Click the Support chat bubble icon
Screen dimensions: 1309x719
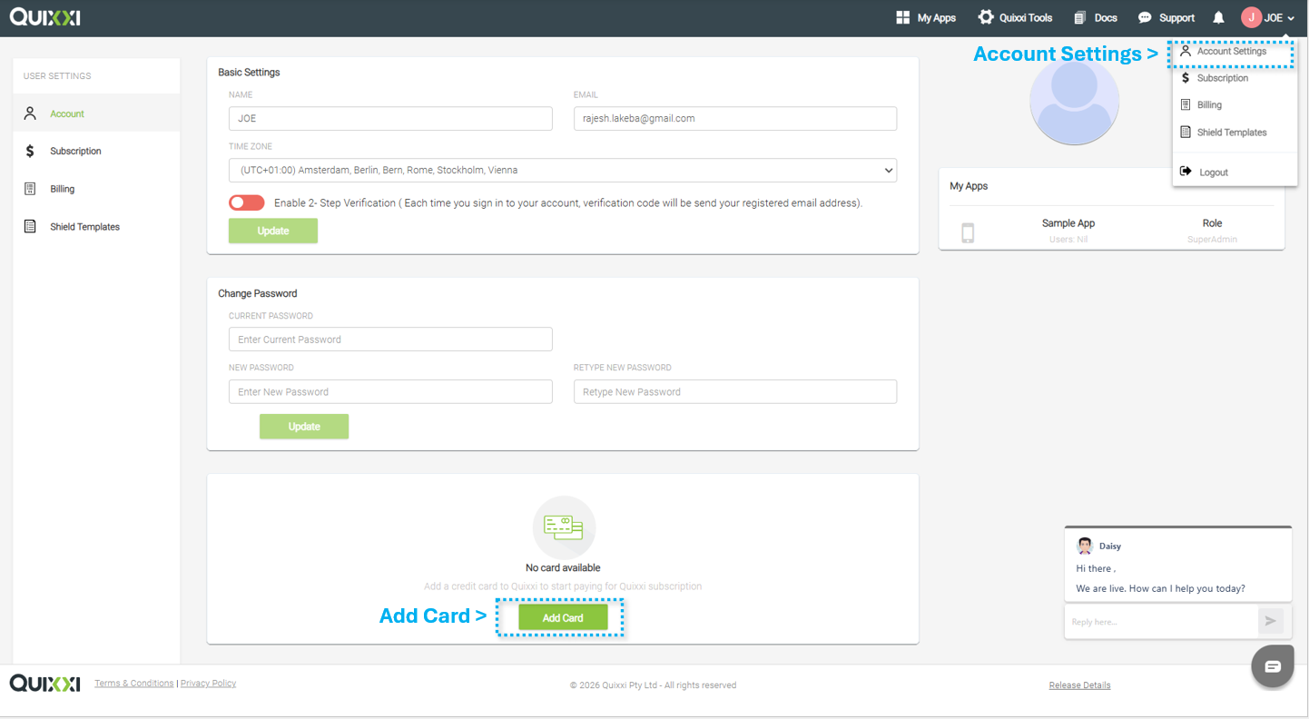tap(1145, 17)
